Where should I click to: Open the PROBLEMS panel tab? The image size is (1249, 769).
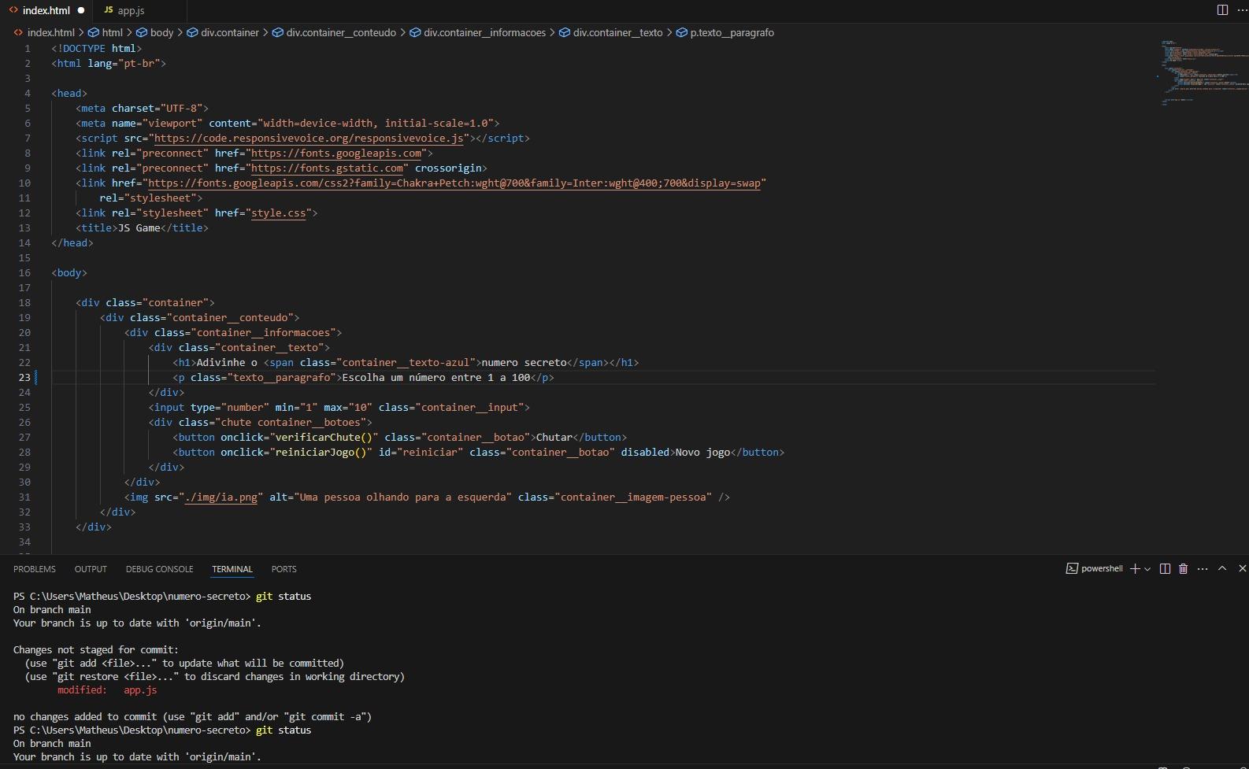(35, 569)
